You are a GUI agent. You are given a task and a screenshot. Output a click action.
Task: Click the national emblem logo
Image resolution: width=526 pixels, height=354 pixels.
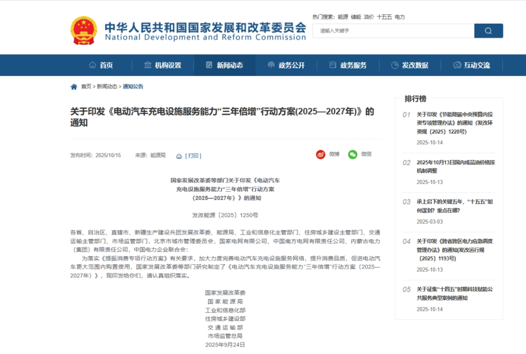(x=84, y=30)
